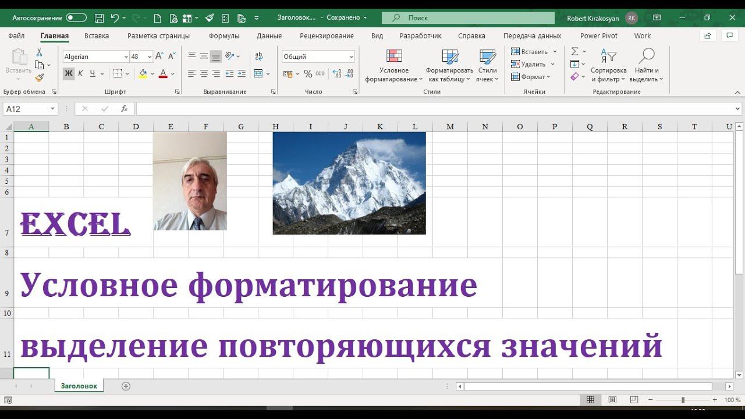Open the number format dropdown showing Общий
This screenshot has height=419, width=745.
coord(352,56)
